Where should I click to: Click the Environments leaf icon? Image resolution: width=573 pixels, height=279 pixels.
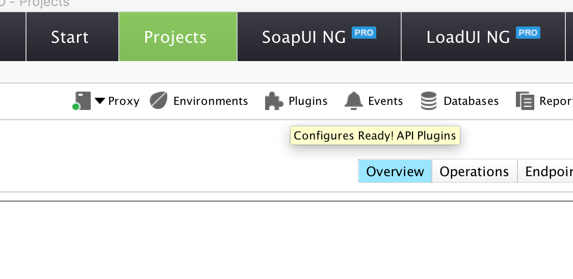(x=159, y=101)
